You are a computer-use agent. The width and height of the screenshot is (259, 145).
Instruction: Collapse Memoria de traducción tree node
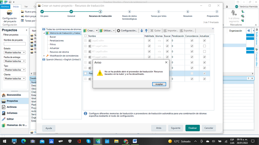click(x=44, y=33)
